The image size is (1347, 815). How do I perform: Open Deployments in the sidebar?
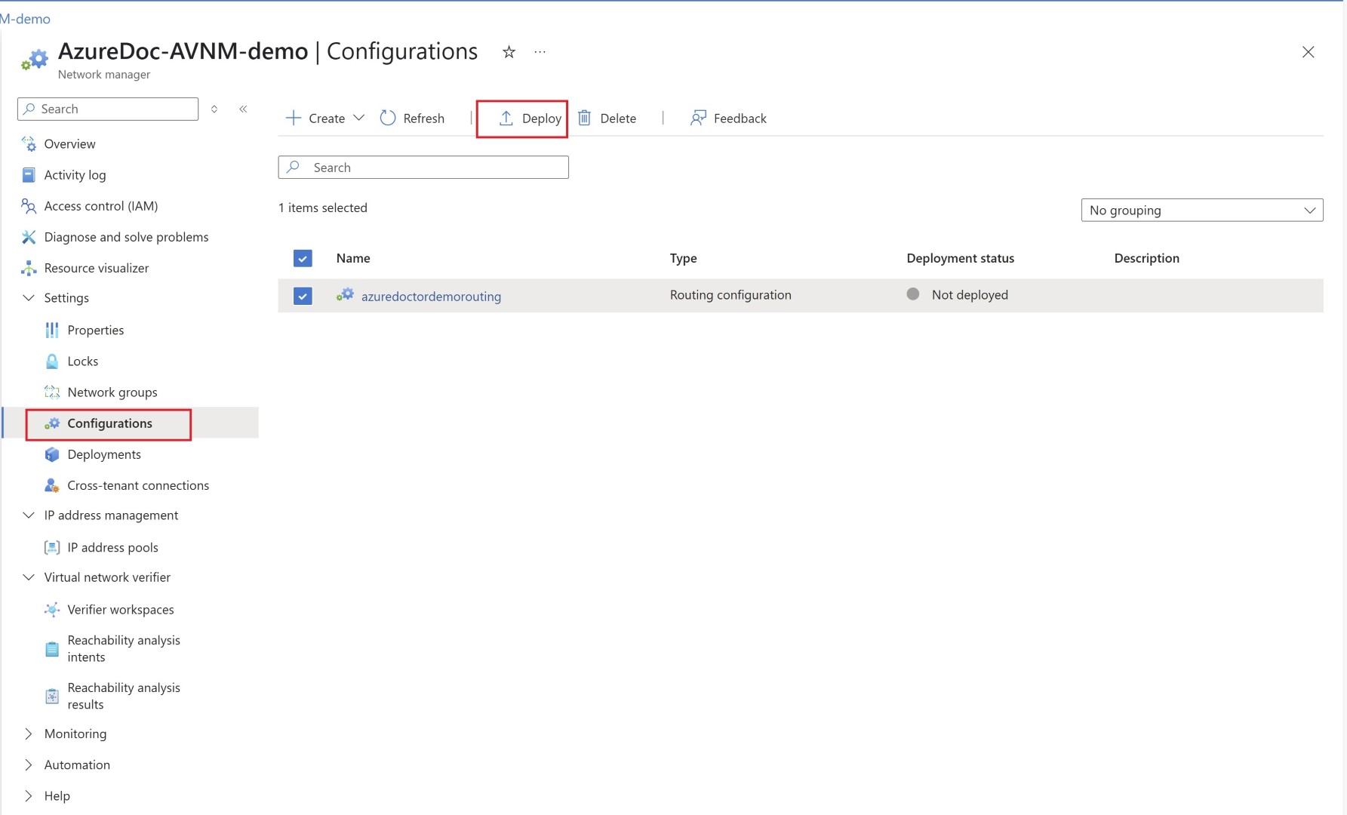pyautogui.click(x=104, y=454)
